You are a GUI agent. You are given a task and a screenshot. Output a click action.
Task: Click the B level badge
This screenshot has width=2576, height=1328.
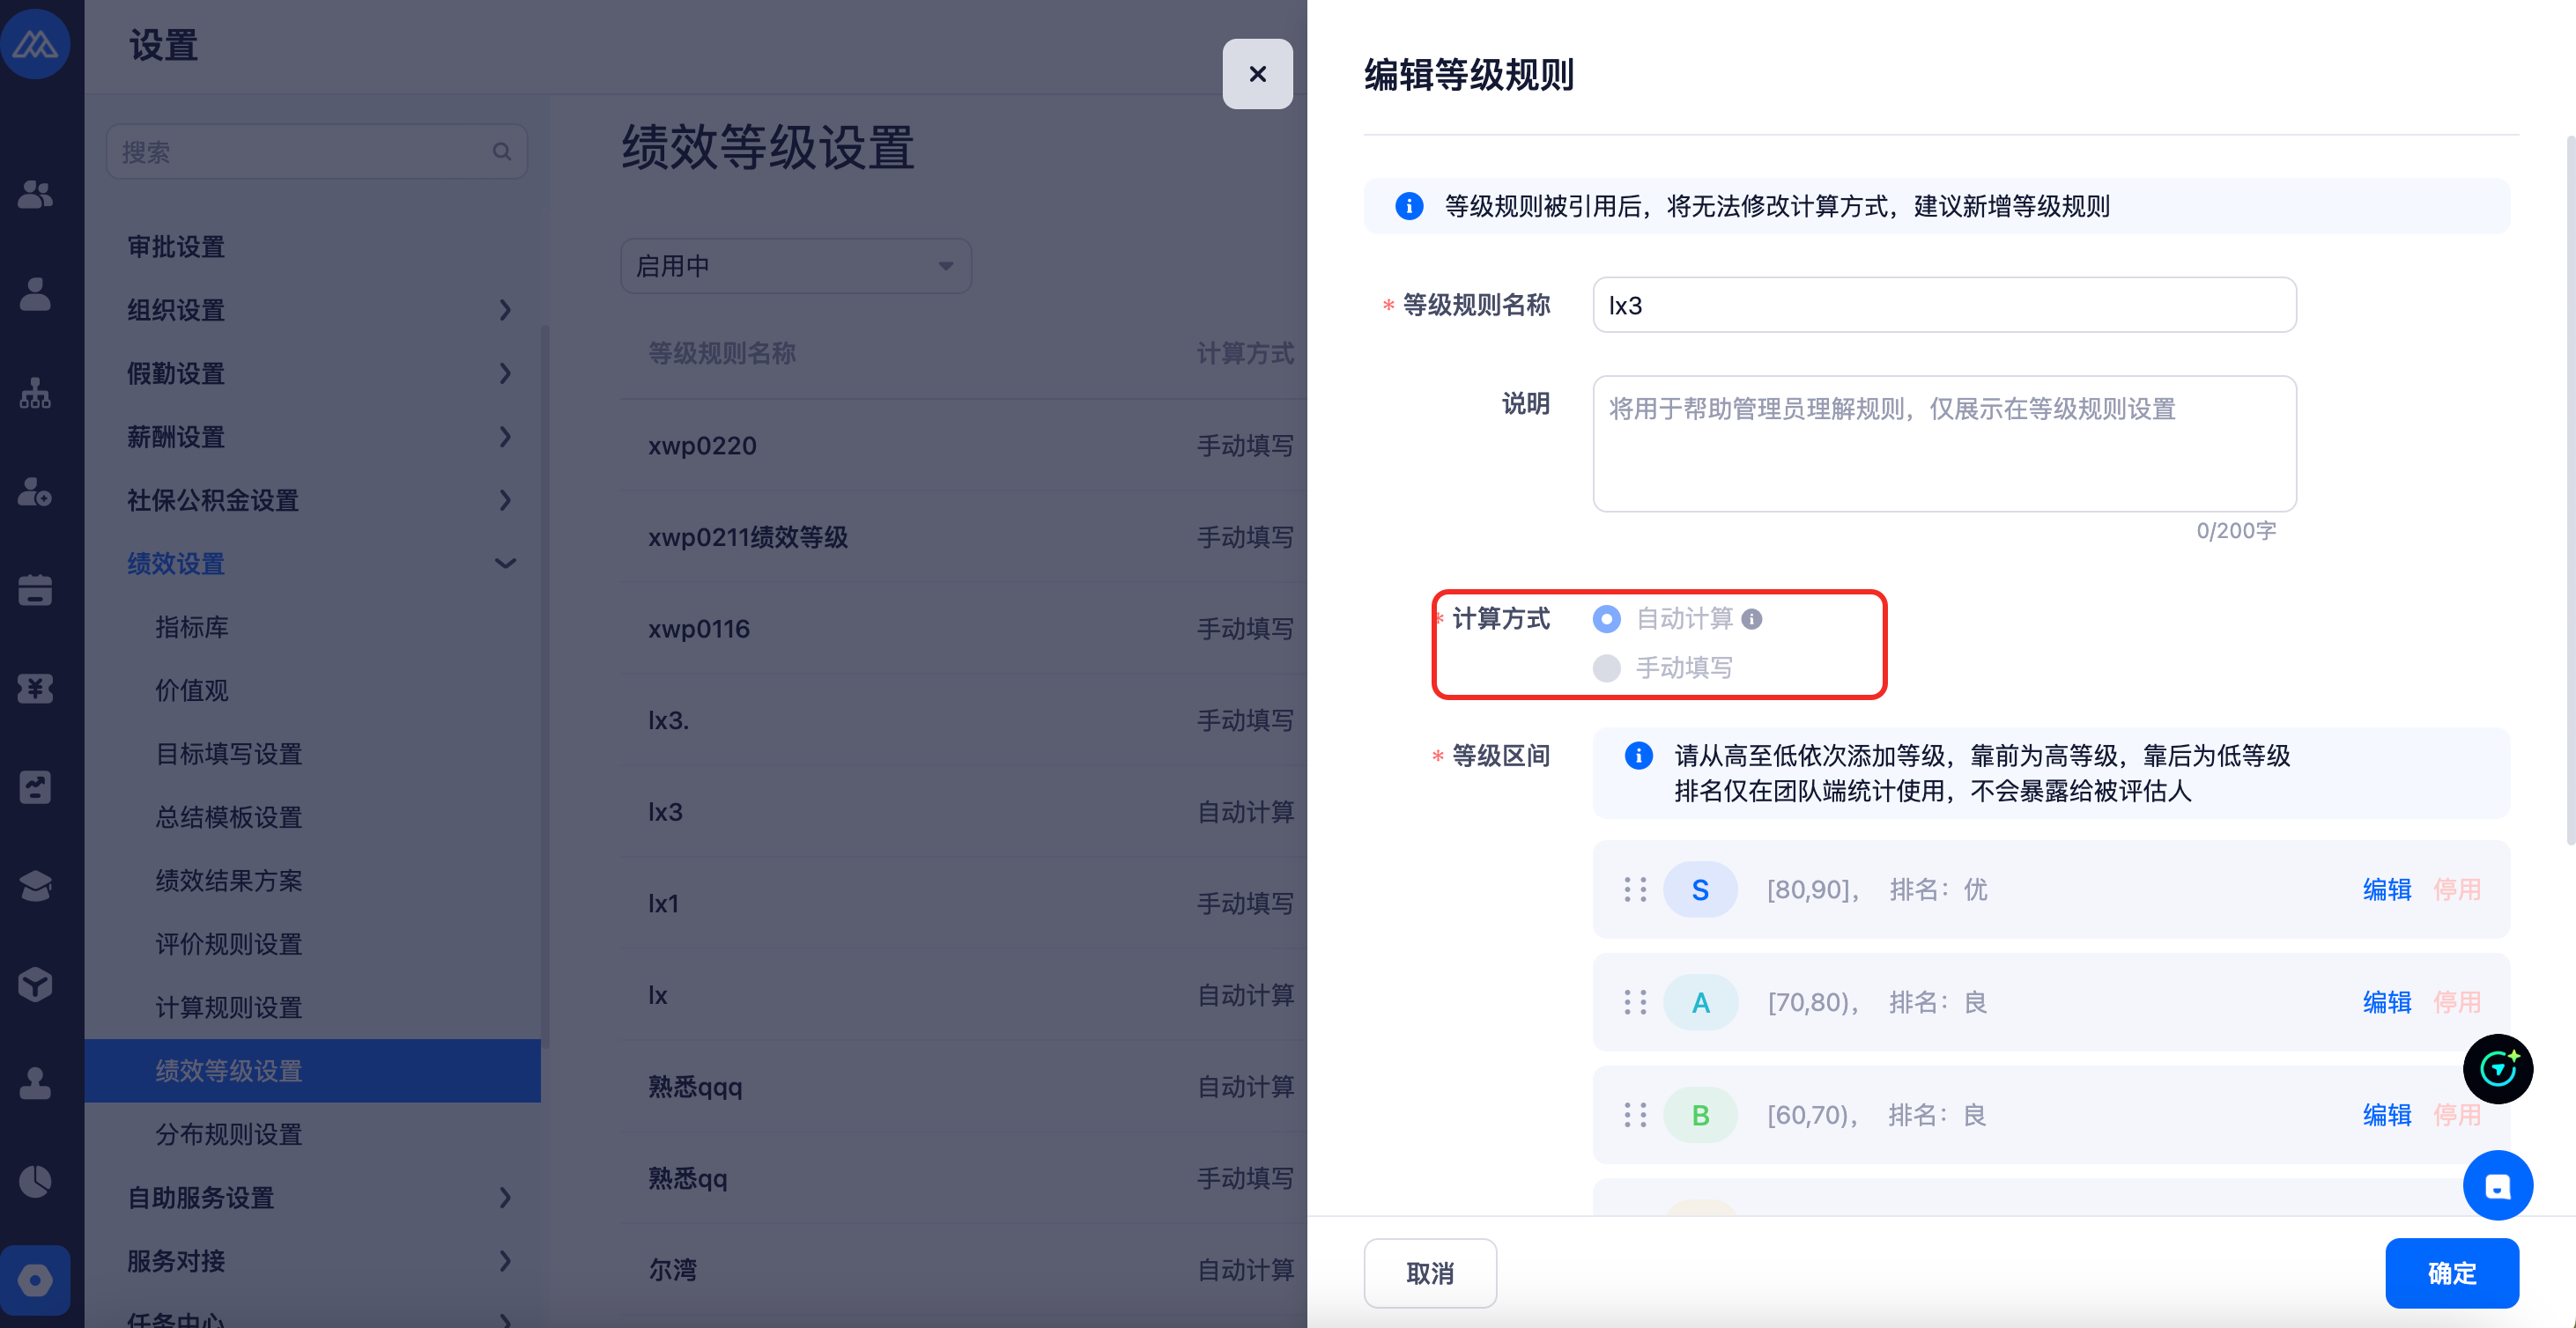pos(1700,1115)
